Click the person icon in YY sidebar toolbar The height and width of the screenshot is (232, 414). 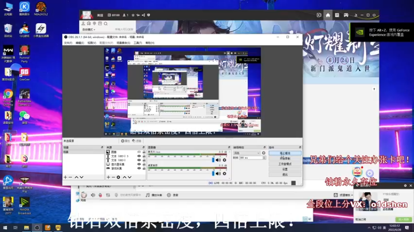tap(83, 24)
